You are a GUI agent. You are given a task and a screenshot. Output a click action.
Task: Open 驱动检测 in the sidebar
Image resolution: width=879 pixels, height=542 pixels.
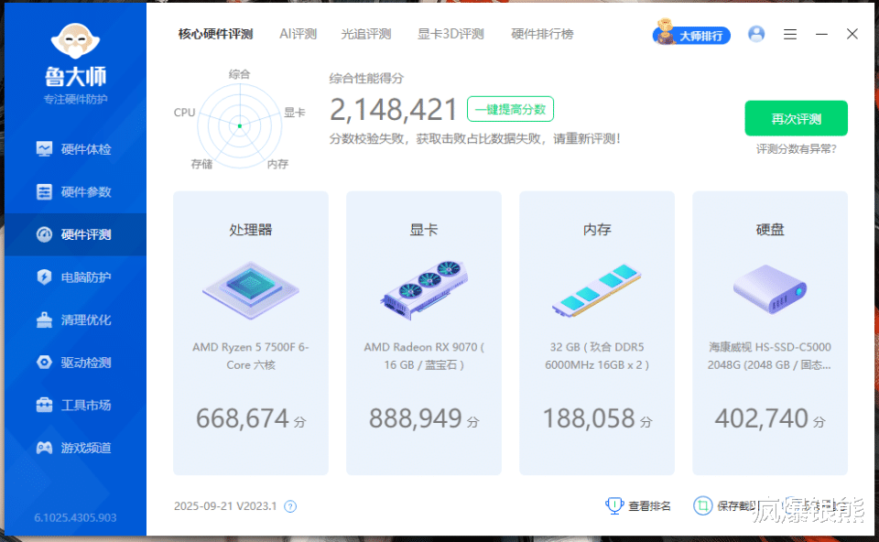point(75,362)
